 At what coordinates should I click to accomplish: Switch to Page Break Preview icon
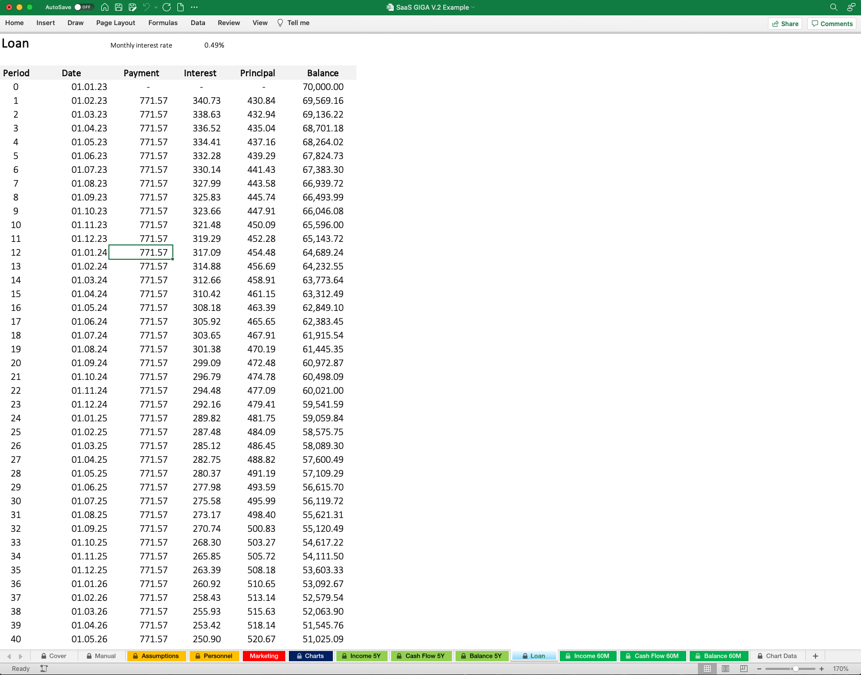pos(744,668)
